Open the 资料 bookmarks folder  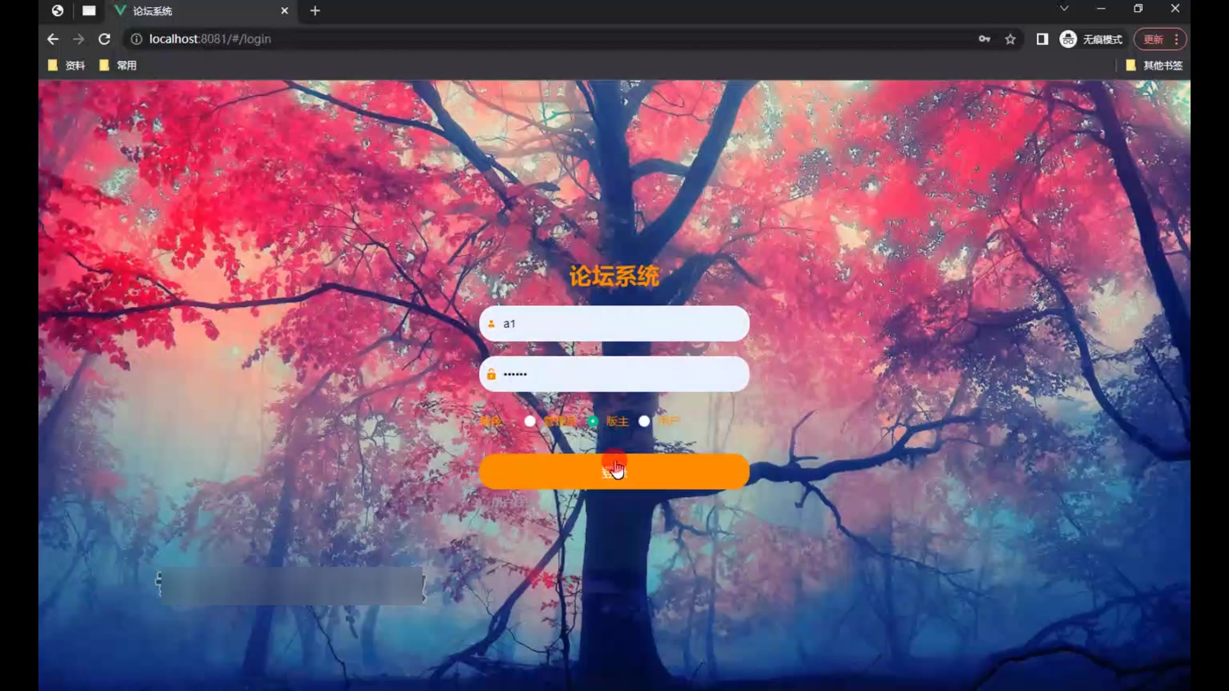[x=67, y=65]
